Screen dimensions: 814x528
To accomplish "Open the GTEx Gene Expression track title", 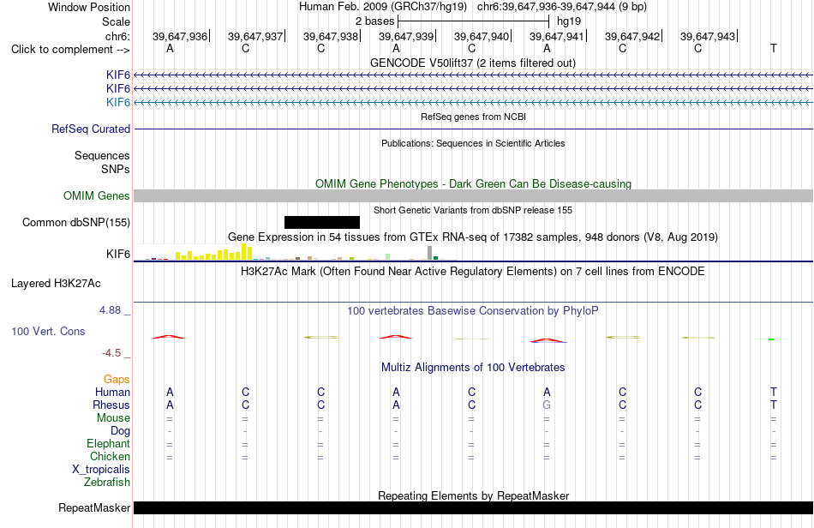I will (x=473, y=237).
